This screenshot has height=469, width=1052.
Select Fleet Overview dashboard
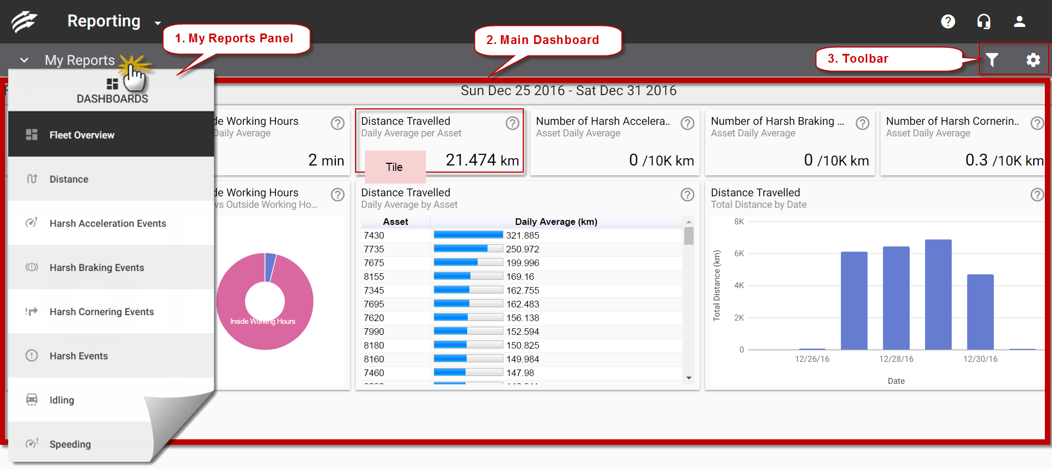click(82, 135)
